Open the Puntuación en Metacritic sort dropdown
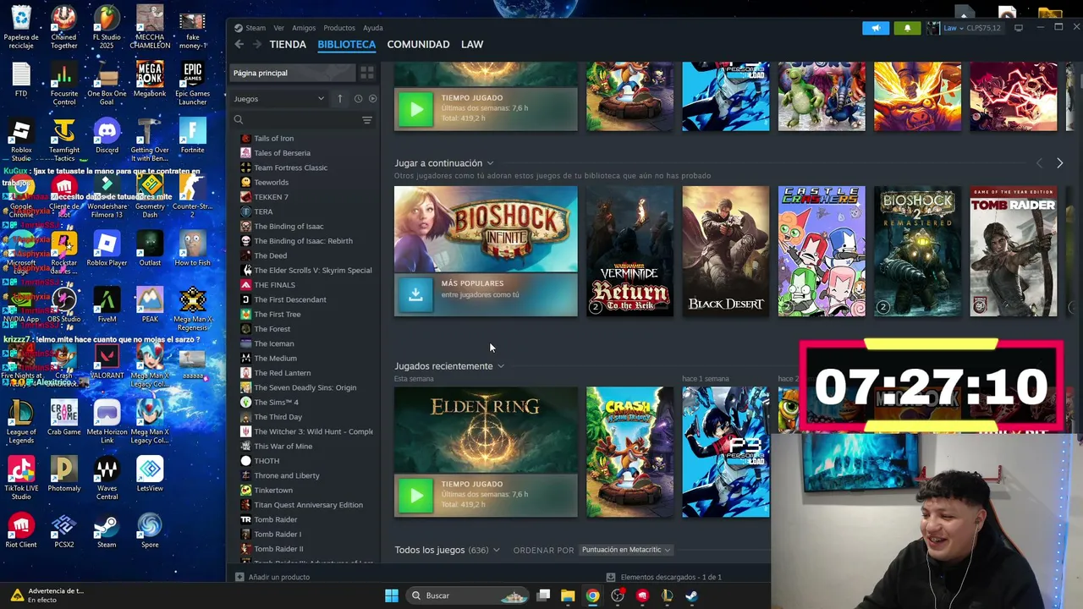Viewport: 1083px width, 609px height. (x=625, y=550)
